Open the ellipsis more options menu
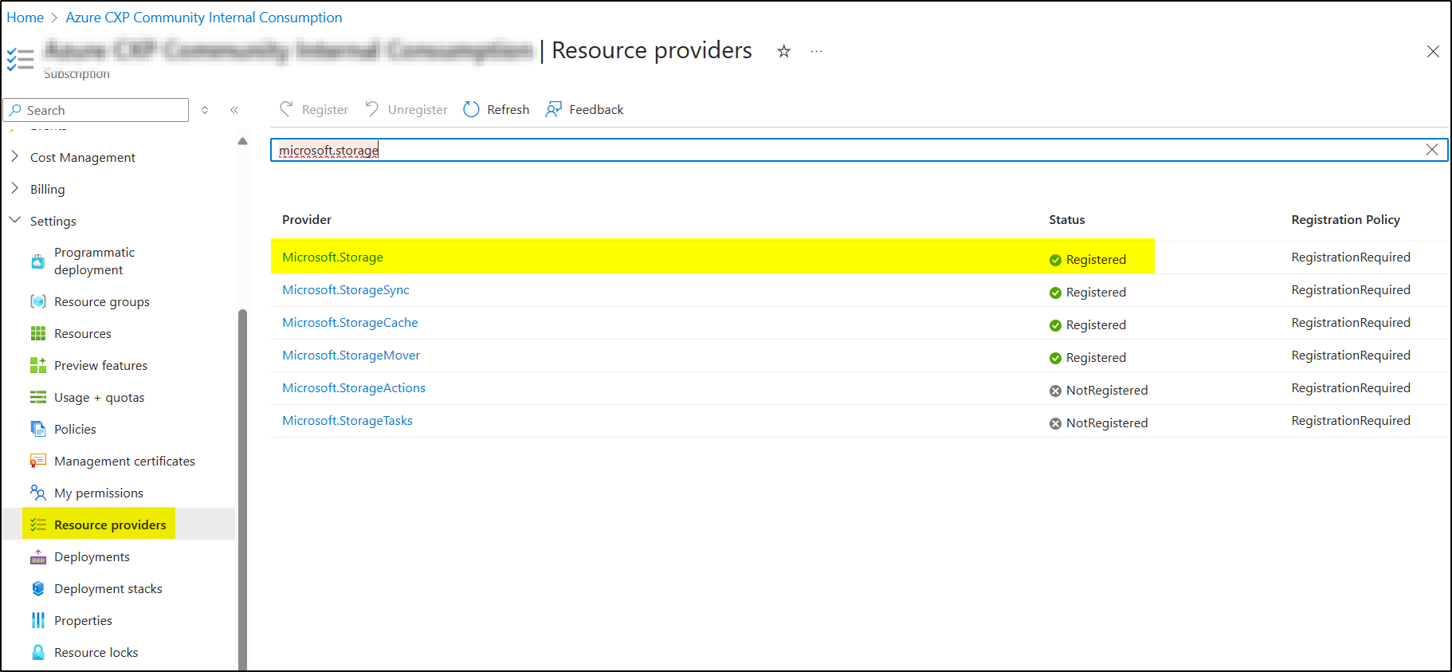The height and width of the screenshot is (672, 1452). (x=816, y=51)
